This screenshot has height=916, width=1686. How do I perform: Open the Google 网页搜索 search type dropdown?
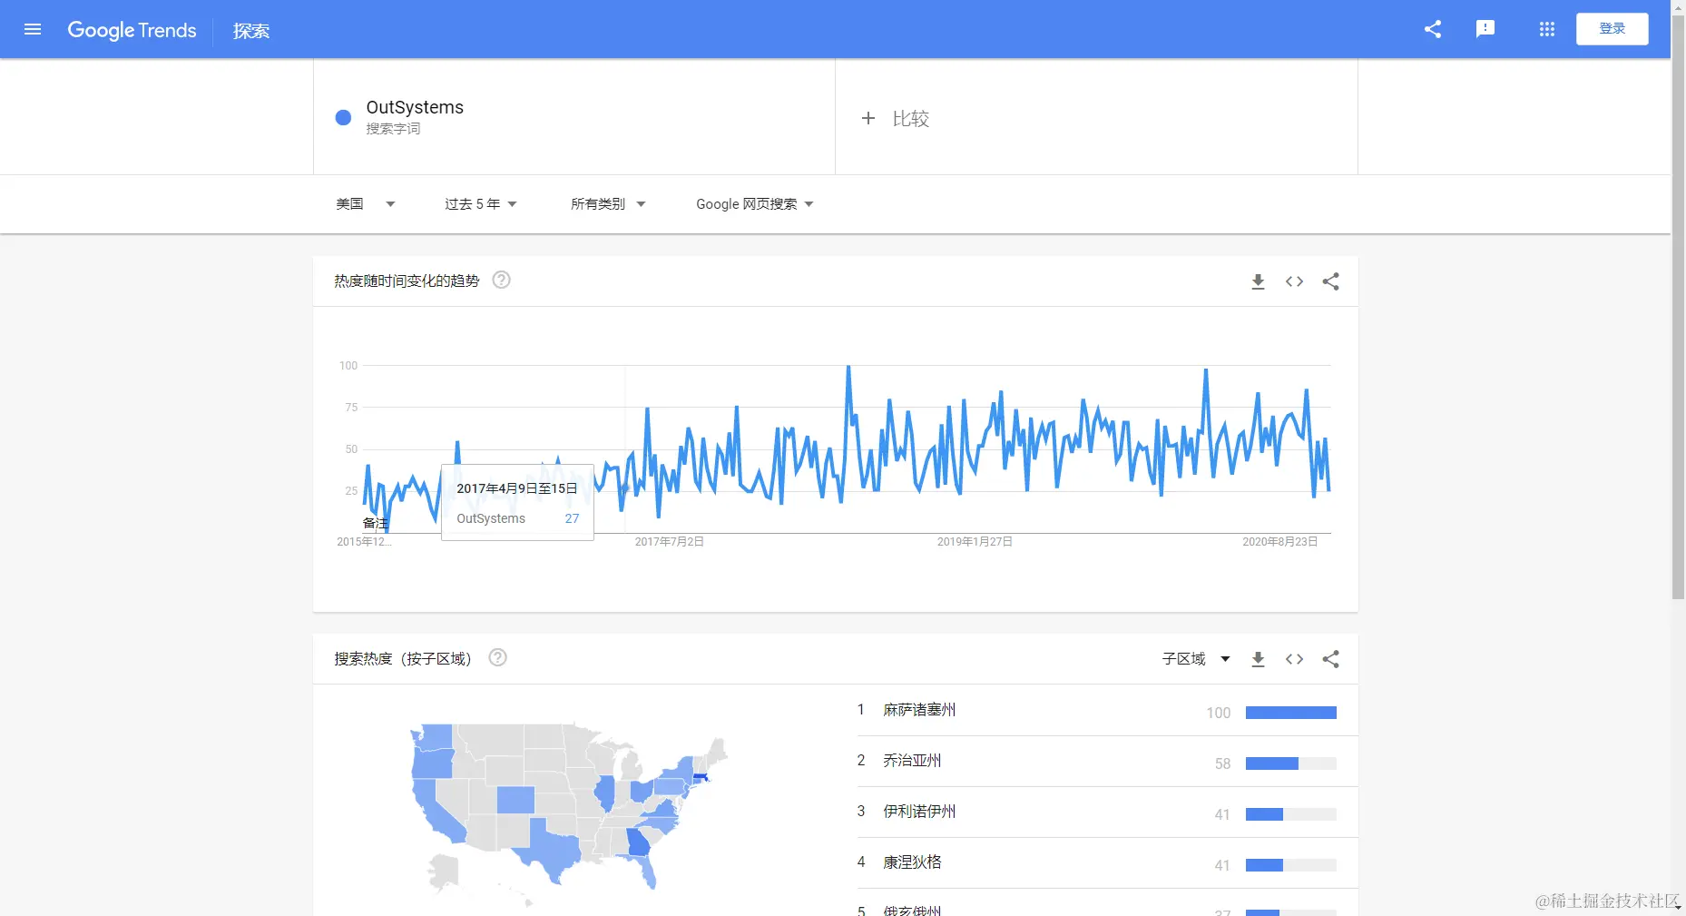pyautogui.click(x=755, y=204)
